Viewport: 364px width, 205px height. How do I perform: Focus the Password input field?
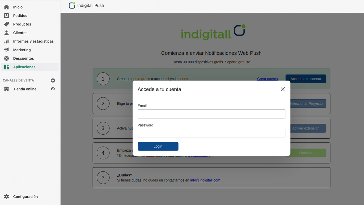(211, 133)
